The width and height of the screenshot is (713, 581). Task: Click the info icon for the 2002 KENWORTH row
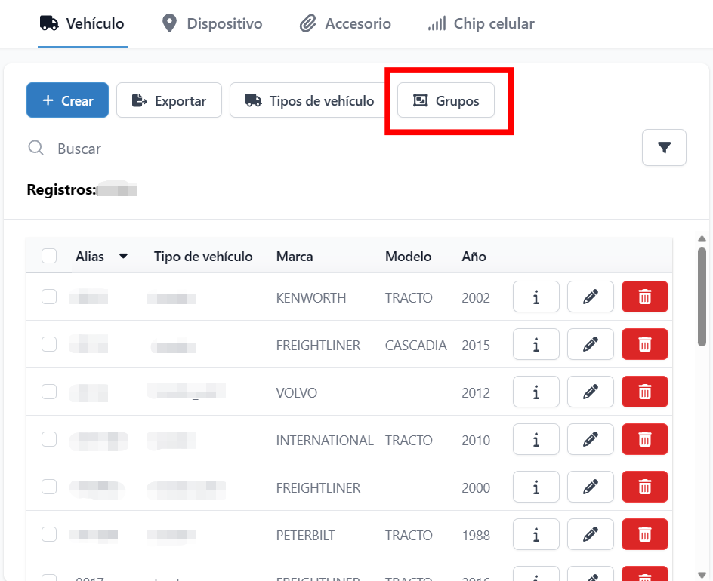536,297
